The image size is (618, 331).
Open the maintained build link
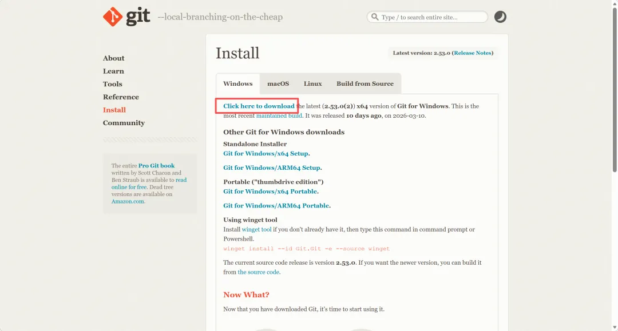[x=279, y=115]
